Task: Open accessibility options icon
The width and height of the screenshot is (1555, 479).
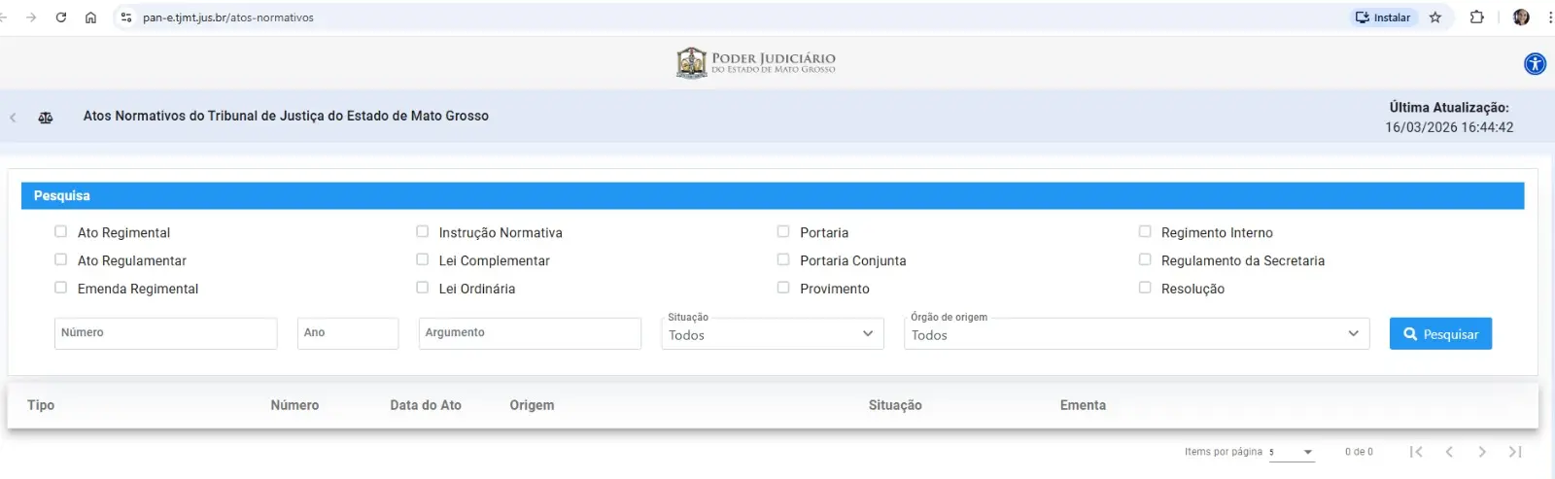Action: click(x=1535, y=64)
